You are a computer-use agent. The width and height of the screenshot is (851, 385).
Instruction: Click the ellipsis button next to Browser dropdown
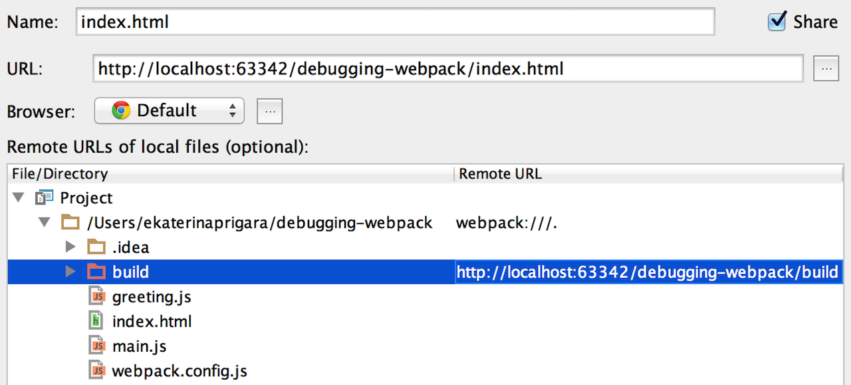pyautogui.click(x=269, y=111)
